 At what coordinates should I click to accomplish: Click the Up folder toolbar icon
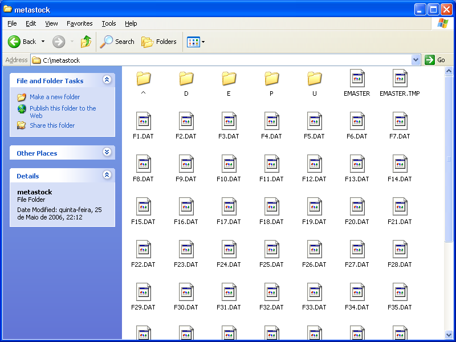coord(86,42)
